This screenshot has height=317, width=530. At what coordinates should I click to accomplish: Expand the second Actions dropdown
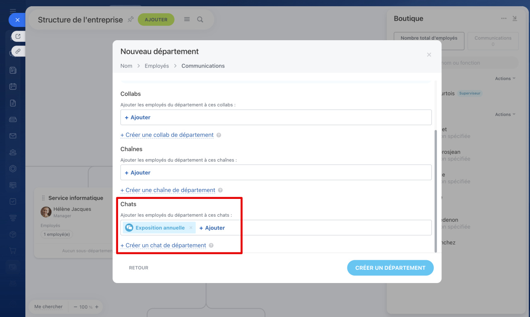(x=505, y=114)
